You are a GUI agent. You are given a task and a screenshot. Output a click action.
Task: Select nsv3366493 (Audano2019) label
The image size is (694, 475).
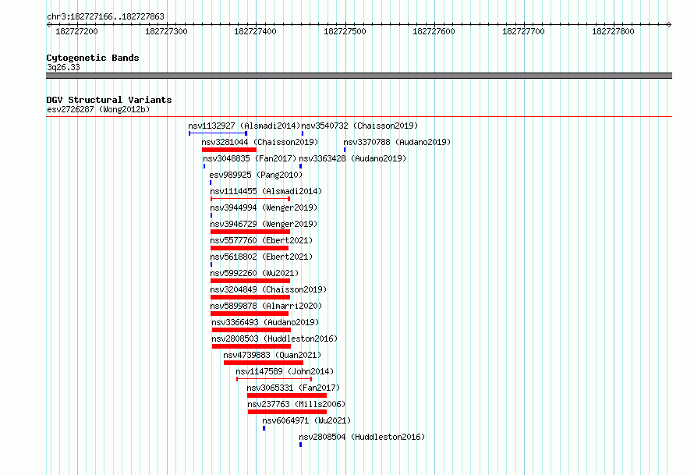(x=265, y=322)
